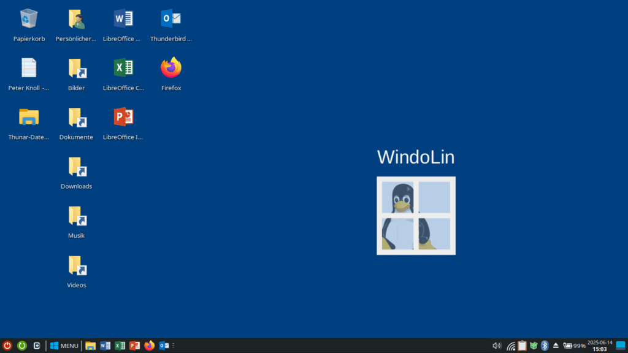Click the green restart button in taskbar
Screen dimensions: 628x353
(22, 346)
